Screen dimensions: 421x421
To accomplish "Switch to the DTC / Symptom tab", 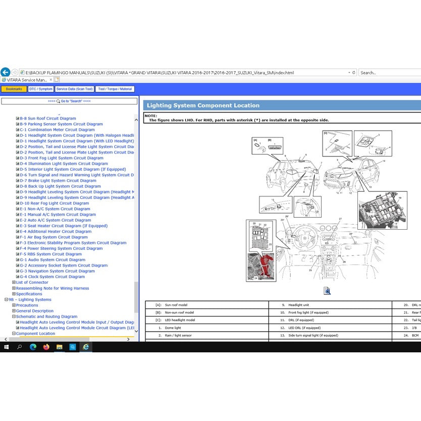I will coord(40,89).
